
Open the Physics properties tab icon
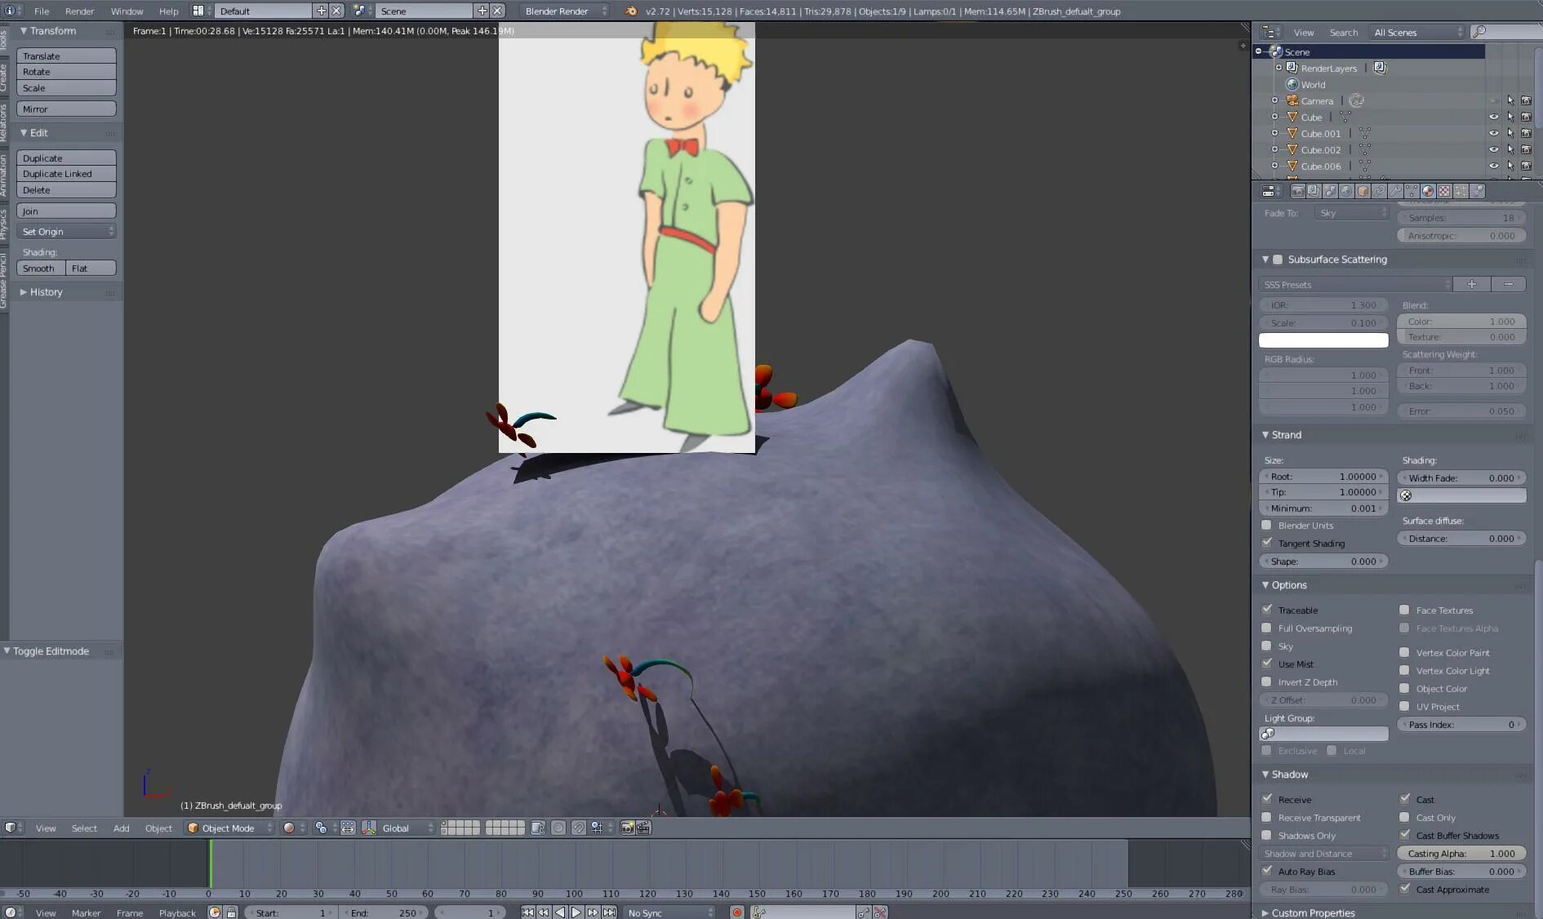[1477, 191]
